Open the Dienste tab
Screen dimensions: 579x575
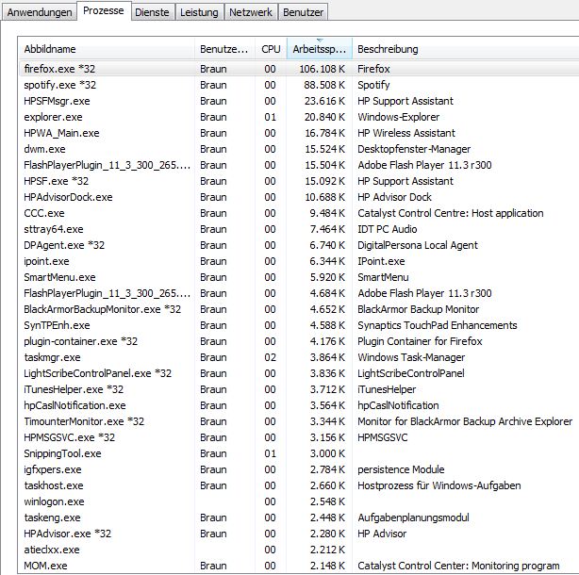click(x=152, y=13)
